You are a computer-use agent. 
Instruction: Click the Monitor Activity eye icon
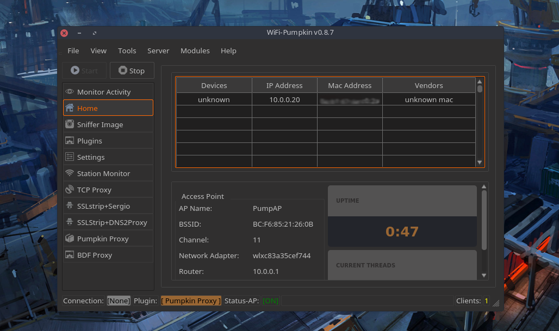(x=70, y=91)
